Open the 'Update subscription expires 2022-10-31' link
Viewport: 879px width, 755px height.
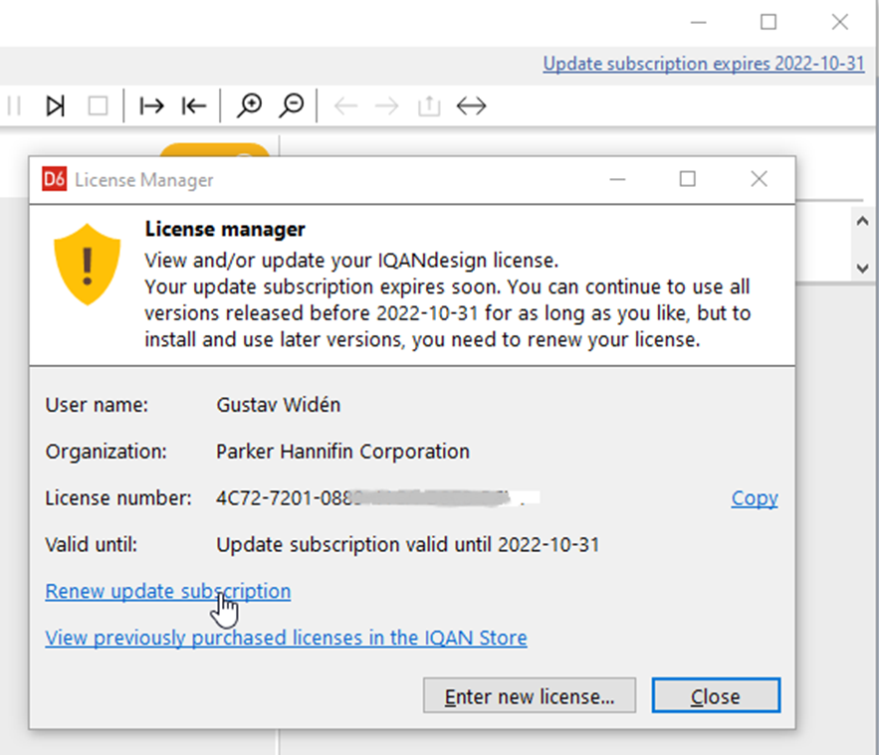tap(704, 64)
